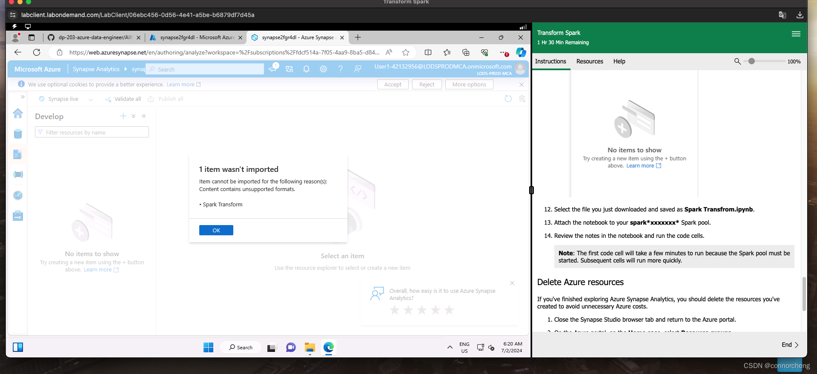The image size is (817, 374).
Task: Reload the Edge page
Action: click(37, 52)
